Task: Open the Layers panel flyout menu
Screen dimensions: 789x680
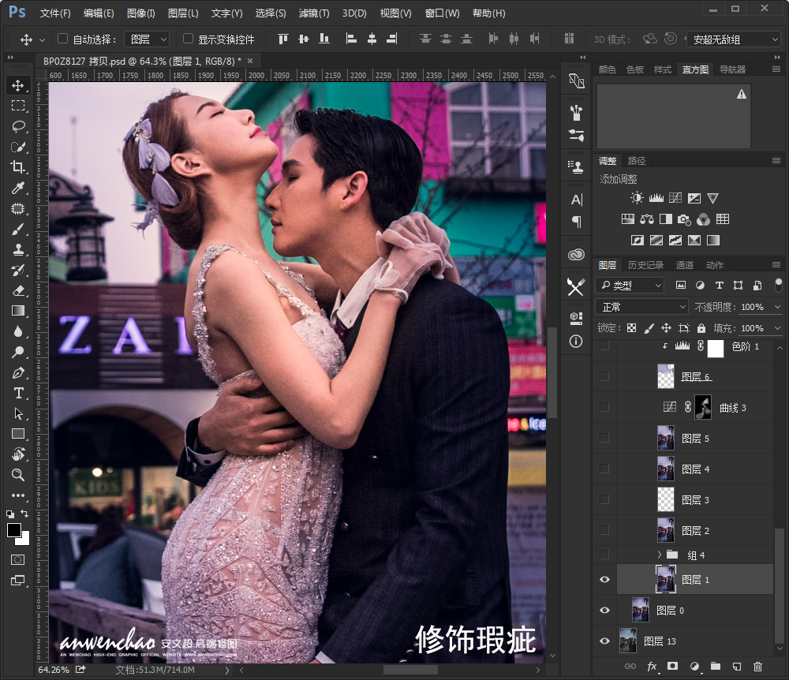Action: (x=776, y=264)
